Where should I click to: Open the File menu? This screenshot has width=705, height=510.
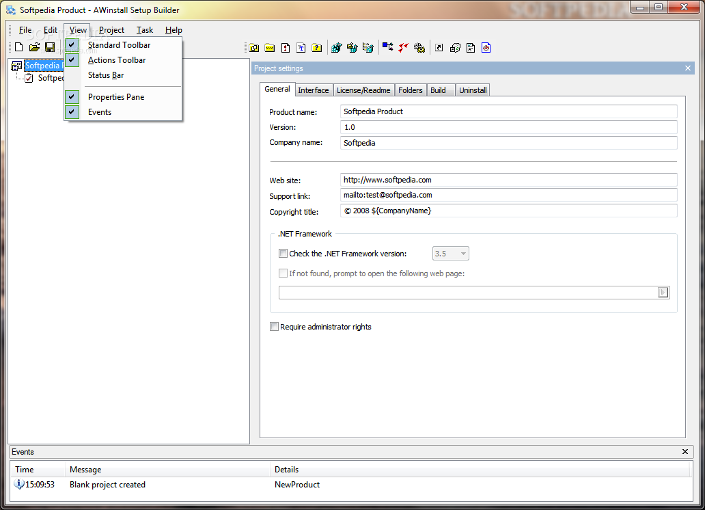pyautogui.click(x=25, y=30)
